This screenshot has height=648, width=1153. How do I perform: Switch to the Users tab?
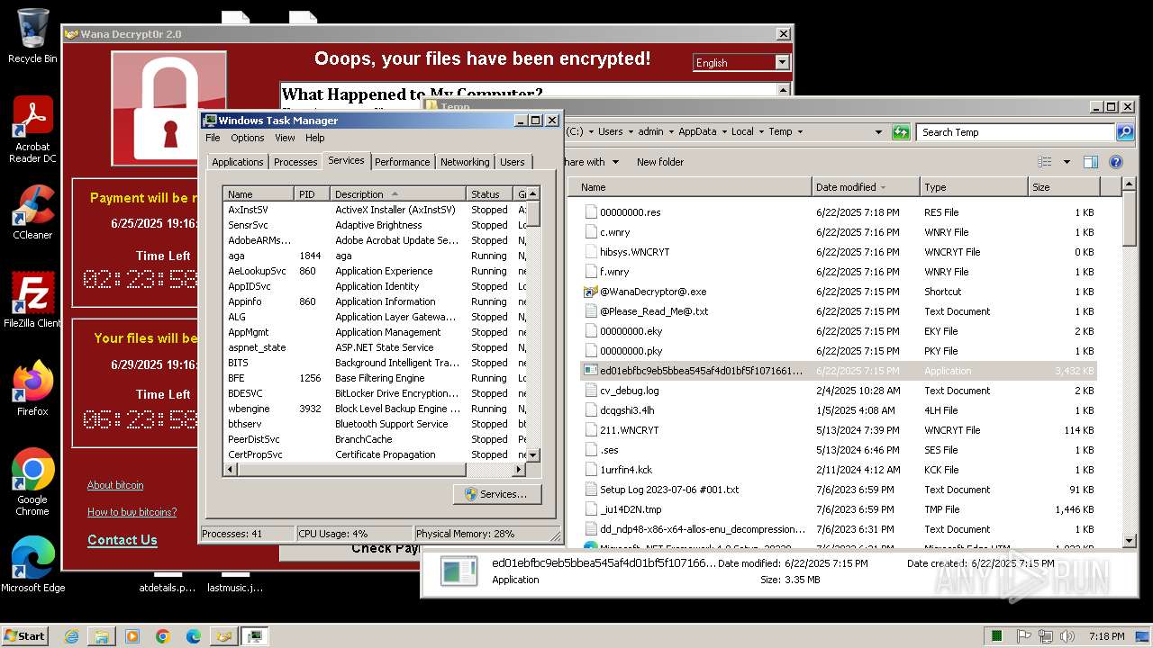[513, 162]
